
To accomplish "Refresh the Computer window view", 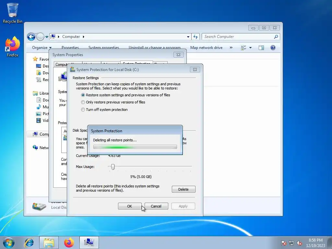I will coord(196,37).
